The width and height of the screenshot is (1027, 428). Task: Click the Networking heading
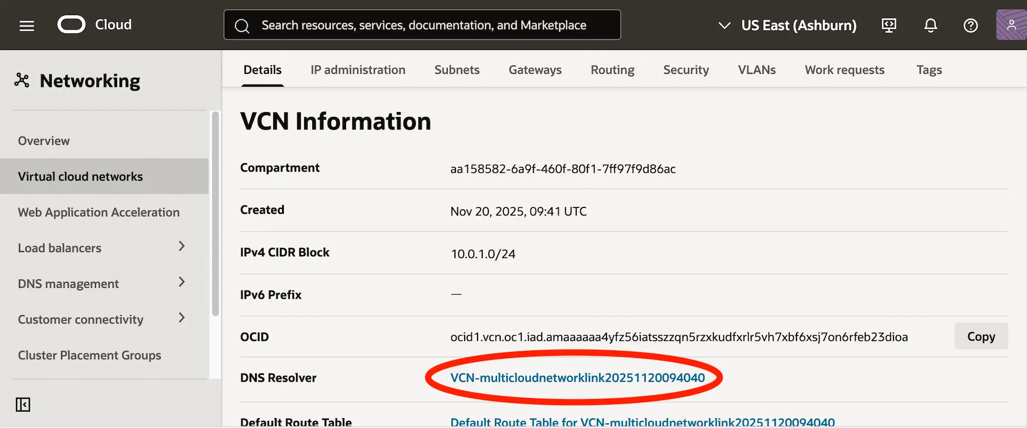pos(90,81)
